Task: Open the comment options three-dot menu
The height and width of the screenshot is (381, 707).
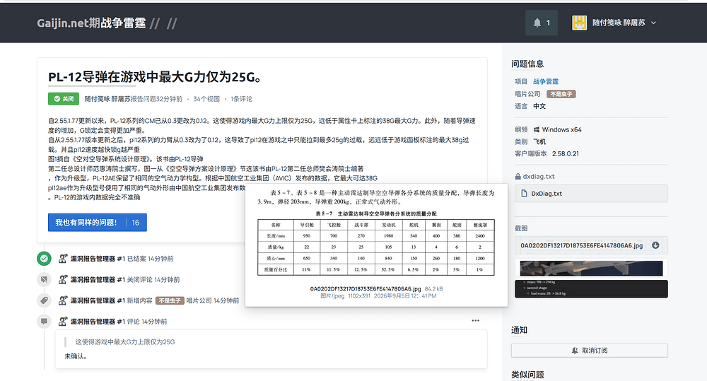Action: [x=476, y=321]
